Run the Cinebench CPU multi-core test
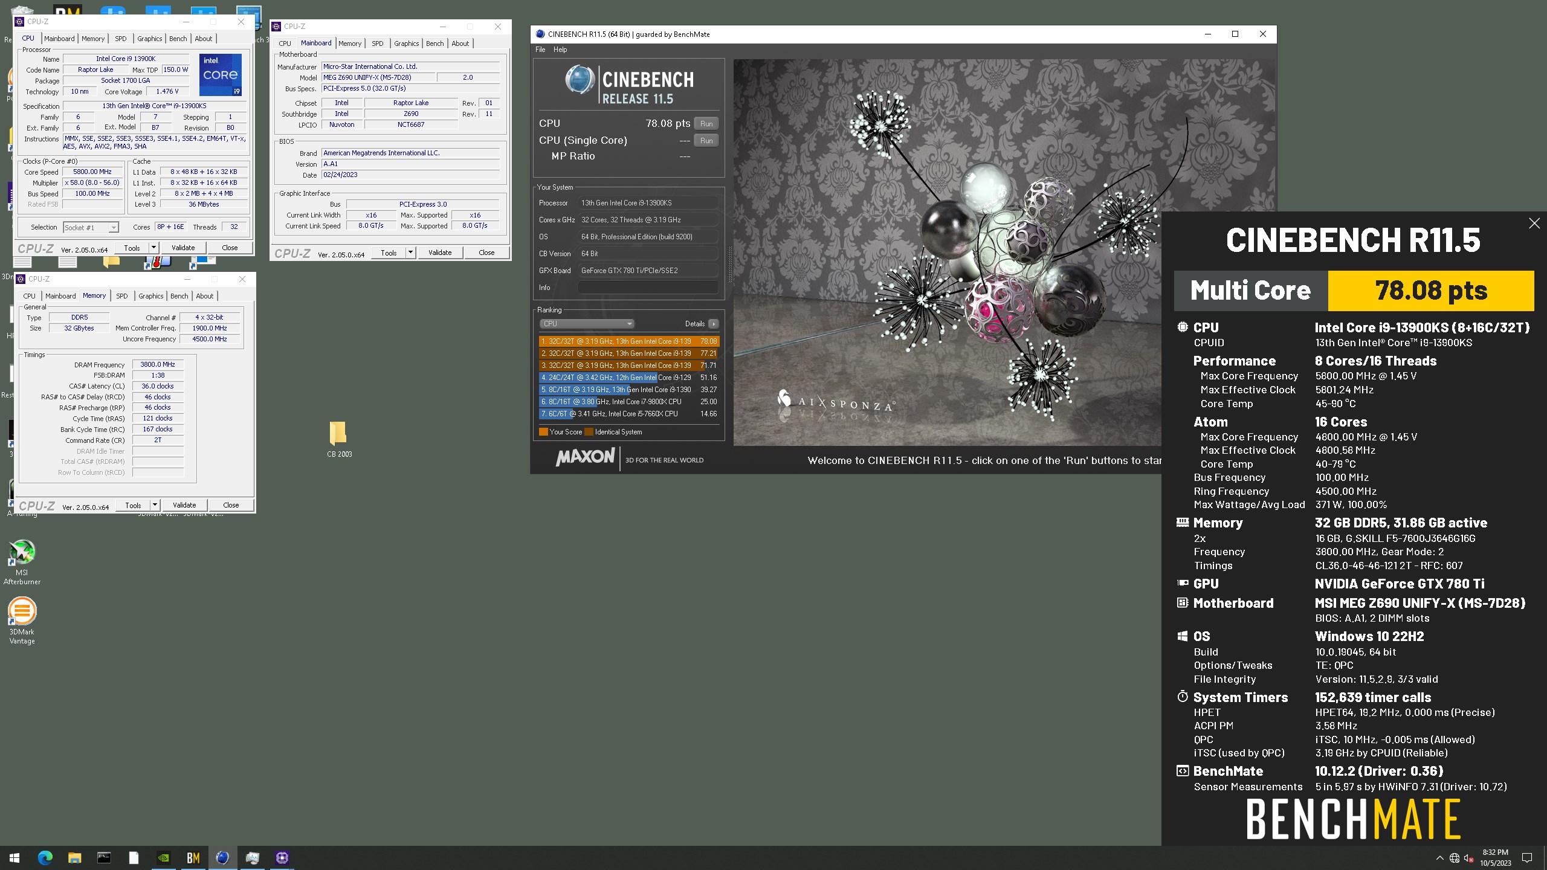Image resolution: width=1547 pixels, height=870 pixels. coord(706,124)
